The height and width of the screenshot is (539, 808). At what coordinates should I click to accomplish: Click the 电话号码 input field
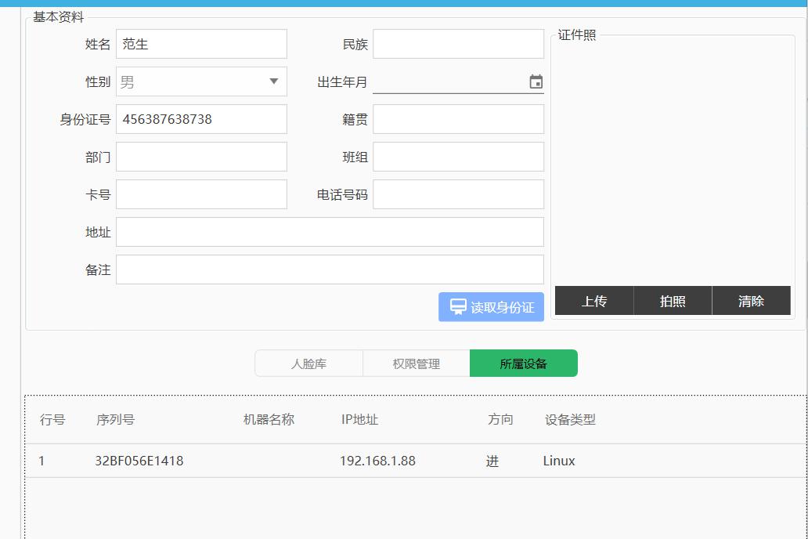(x=458, y=194)
